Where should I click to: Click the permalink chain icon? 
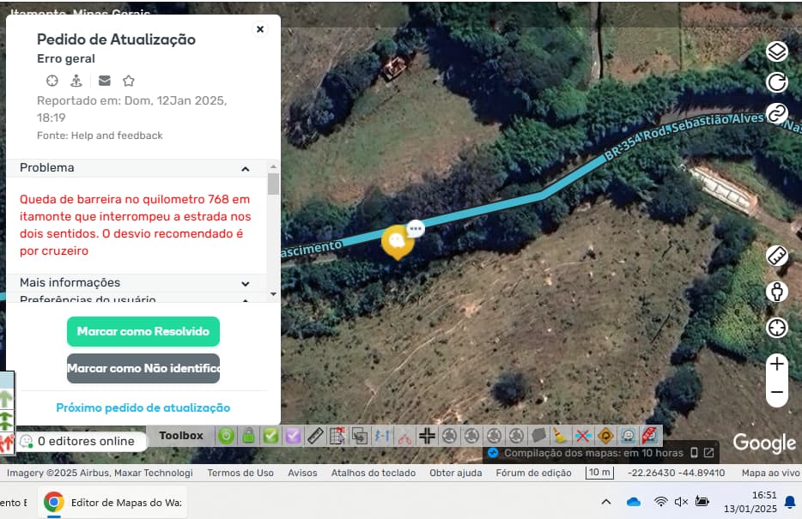point(776,113)
